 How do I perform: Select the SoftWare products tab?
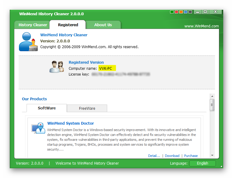(x=47, y=108)
